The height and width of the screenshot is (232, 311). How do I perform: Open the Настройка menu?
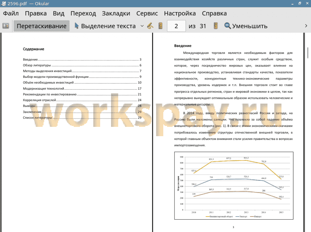coord(180,13)
